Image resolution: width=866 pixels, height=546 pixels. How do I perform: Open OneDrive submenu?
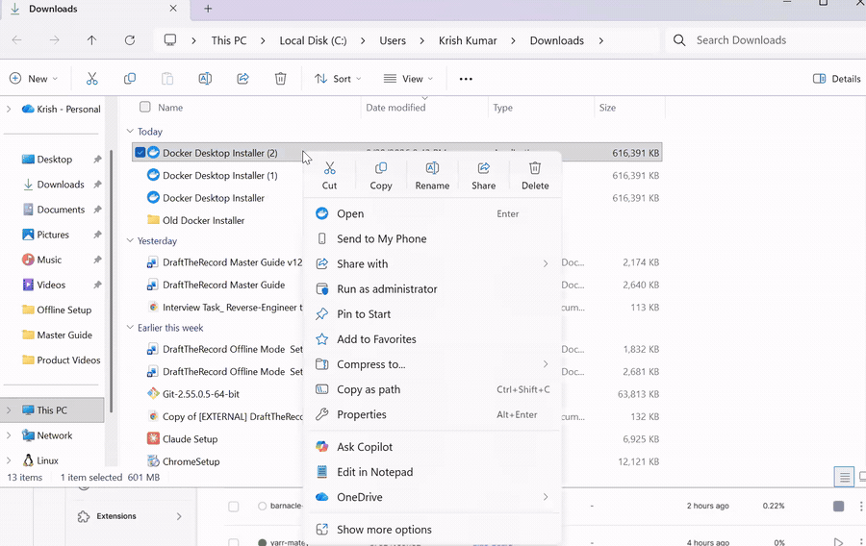(433, 497)
